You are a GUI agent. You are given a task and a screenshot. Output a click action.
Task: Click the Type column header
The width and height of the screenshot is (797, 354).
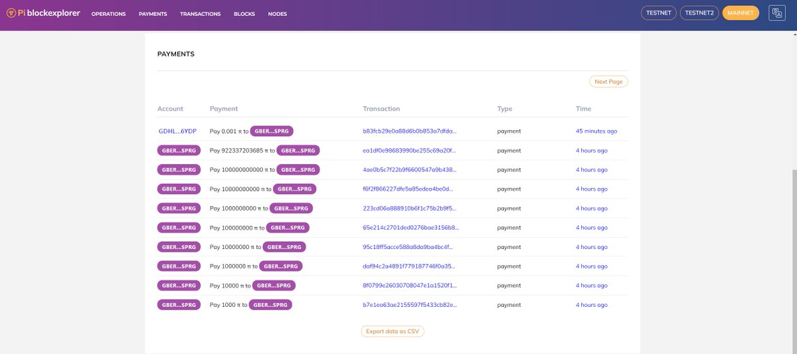pyautogui.click(x=505, y=109)
